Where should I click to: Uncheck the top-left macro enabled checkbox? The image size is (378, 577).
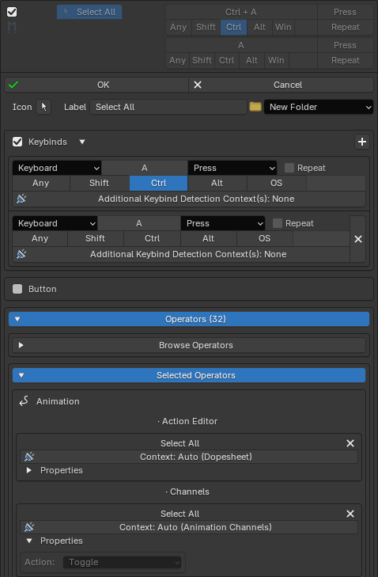(x=12, y=12)
